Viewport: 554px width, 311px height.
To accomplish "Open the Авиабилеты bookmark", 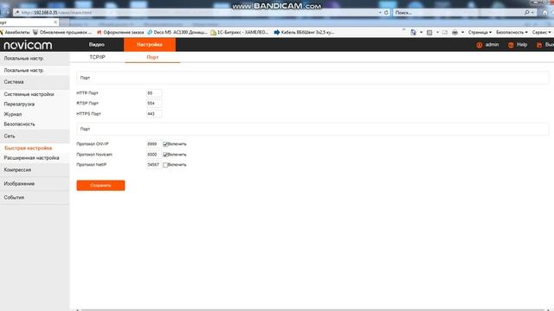I will pyautogui.click(x=15, y=32).
